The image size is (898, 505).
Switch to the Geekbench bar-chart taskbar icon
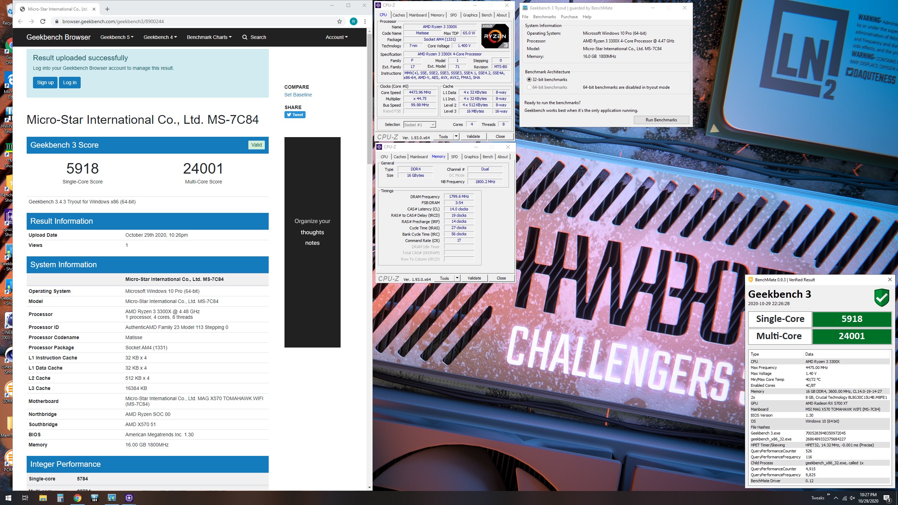click(x=112, y=498)
